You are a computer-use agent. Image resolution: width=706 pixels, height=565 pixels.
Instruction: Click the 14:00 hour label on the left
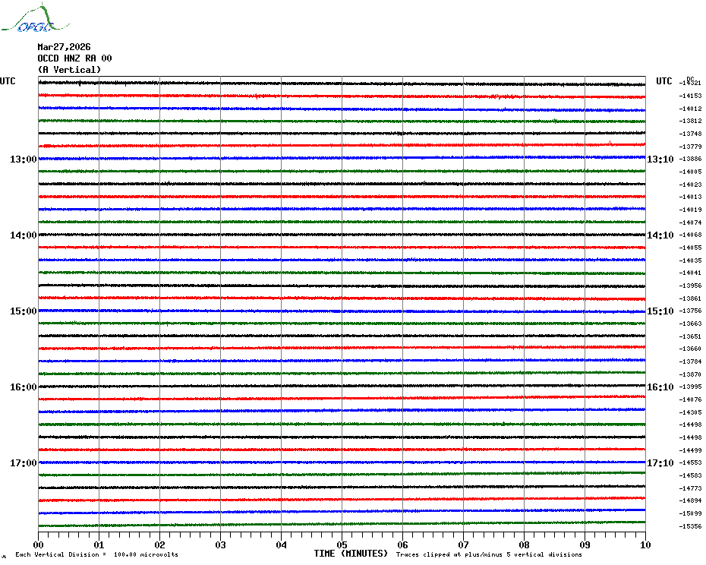tap(23, 235)
